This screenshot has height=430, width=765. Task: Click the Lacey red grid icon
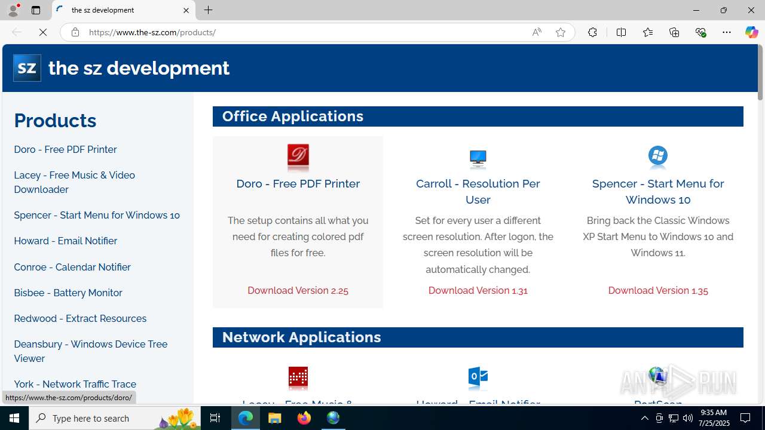[298, 377]
